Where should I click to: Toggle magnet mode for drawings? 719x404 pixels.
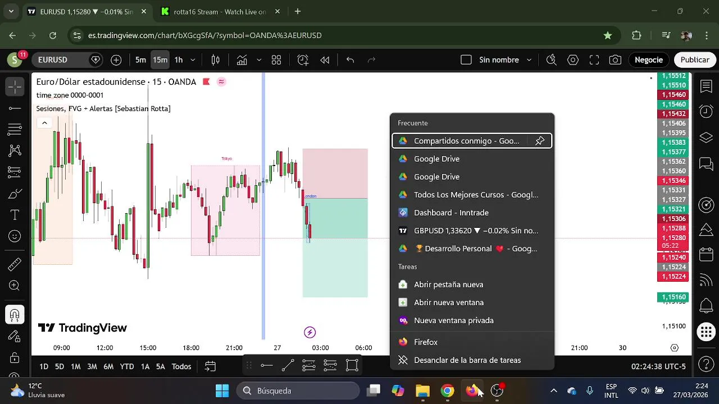point(15,314)
